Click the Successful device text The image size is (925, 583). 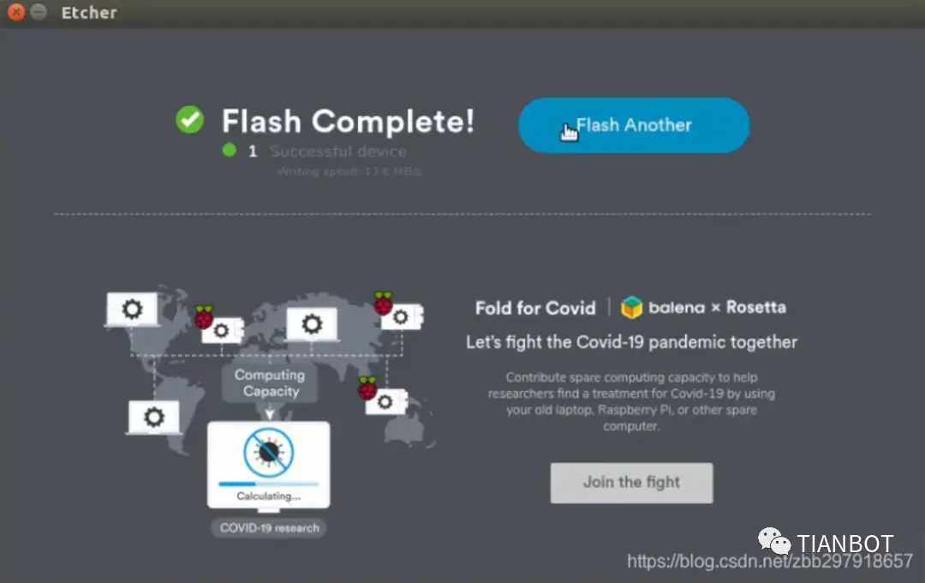point(338,152)
